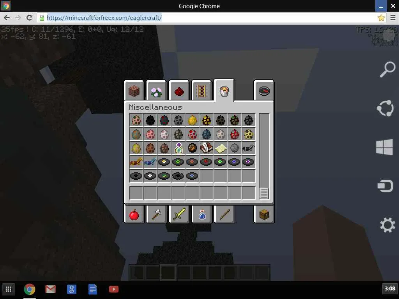The image size is (399, 299).
Task: Pick the red-centered music disc
Action: [x=207, y=162]
